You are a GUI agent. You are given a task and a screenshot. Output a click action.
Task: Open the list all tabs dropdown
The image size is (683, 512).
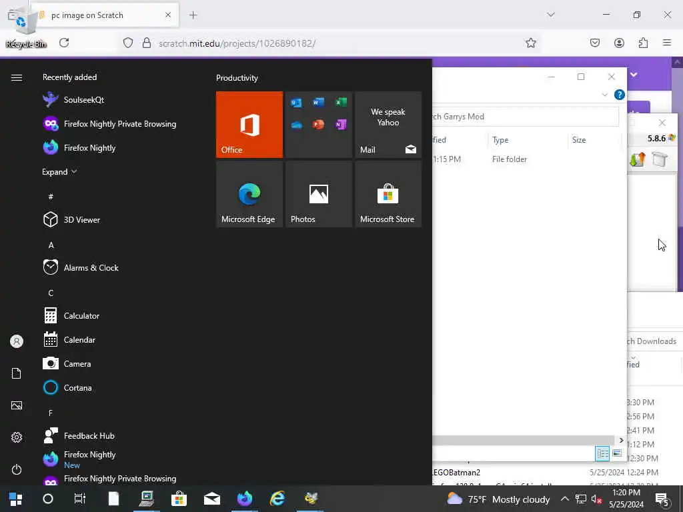click(x=551, y=15)
